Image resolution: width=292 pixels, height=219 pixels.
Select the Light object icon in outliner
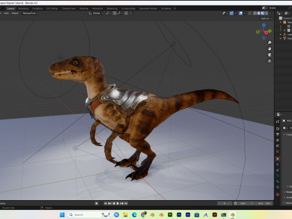coord(285,34)
